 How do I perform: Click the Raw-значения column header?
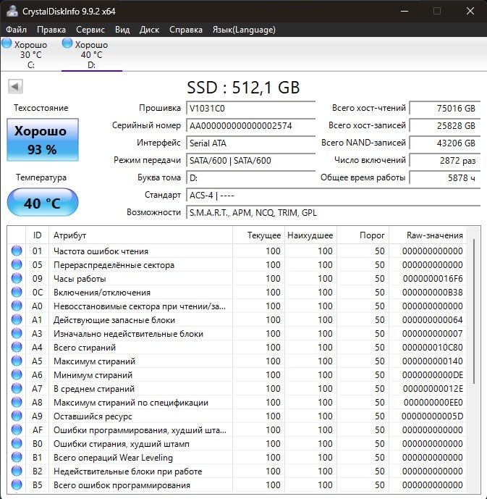point(428,235)
